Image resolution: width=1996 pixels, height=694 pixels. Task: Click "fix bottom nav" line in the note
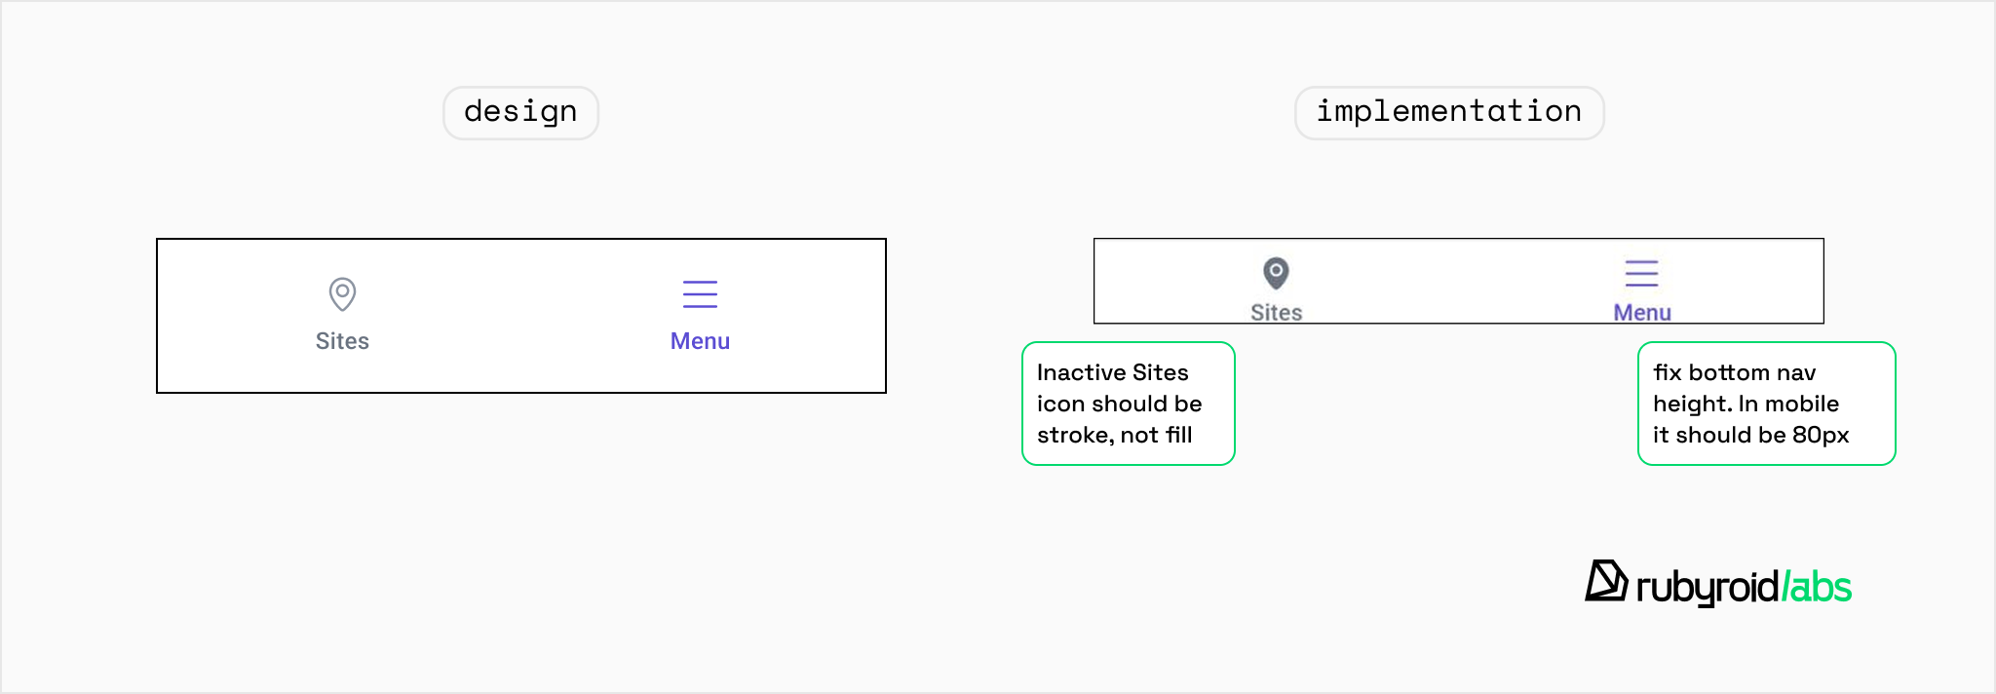pos(1734,372)
